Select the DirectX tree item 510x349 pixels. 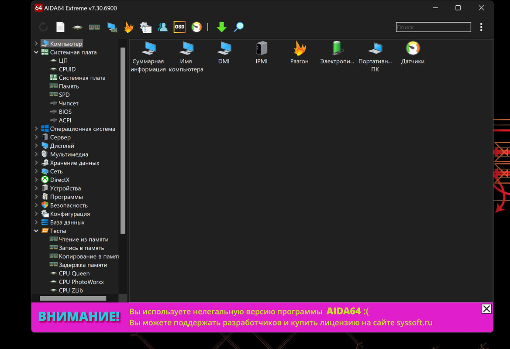point(55,180)
